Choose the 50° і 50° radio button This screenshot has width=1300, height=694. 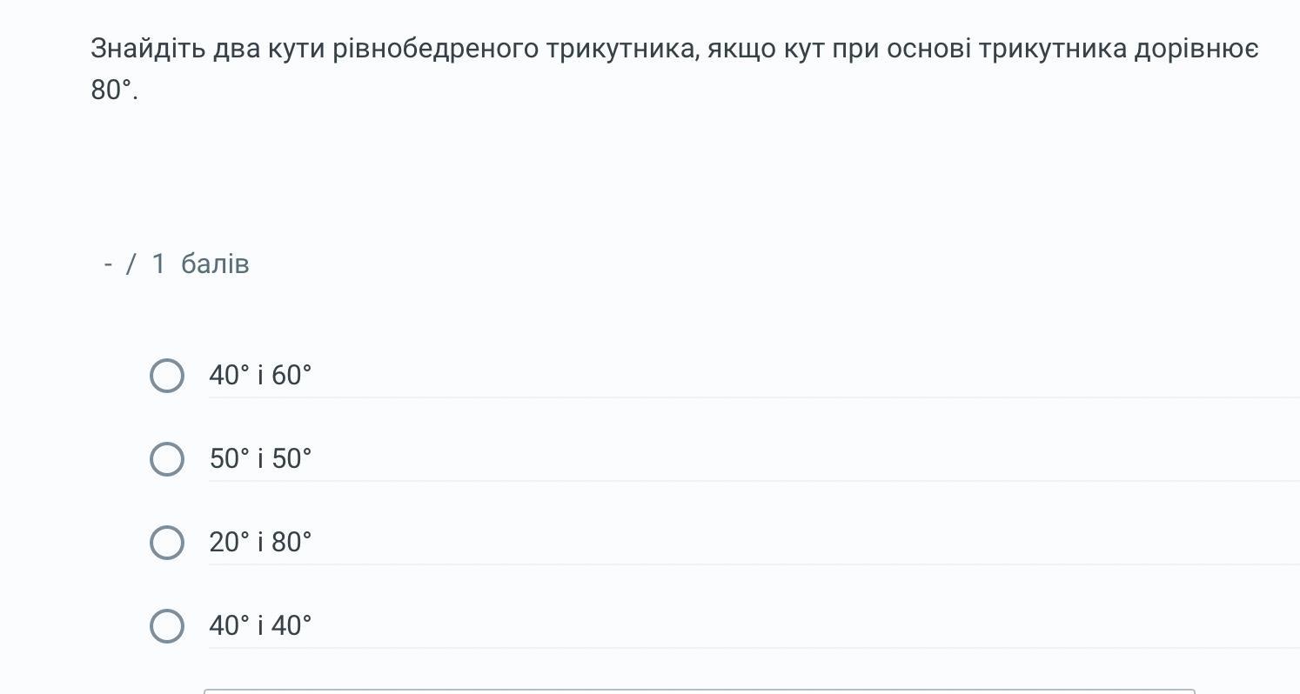pos(166,459)
